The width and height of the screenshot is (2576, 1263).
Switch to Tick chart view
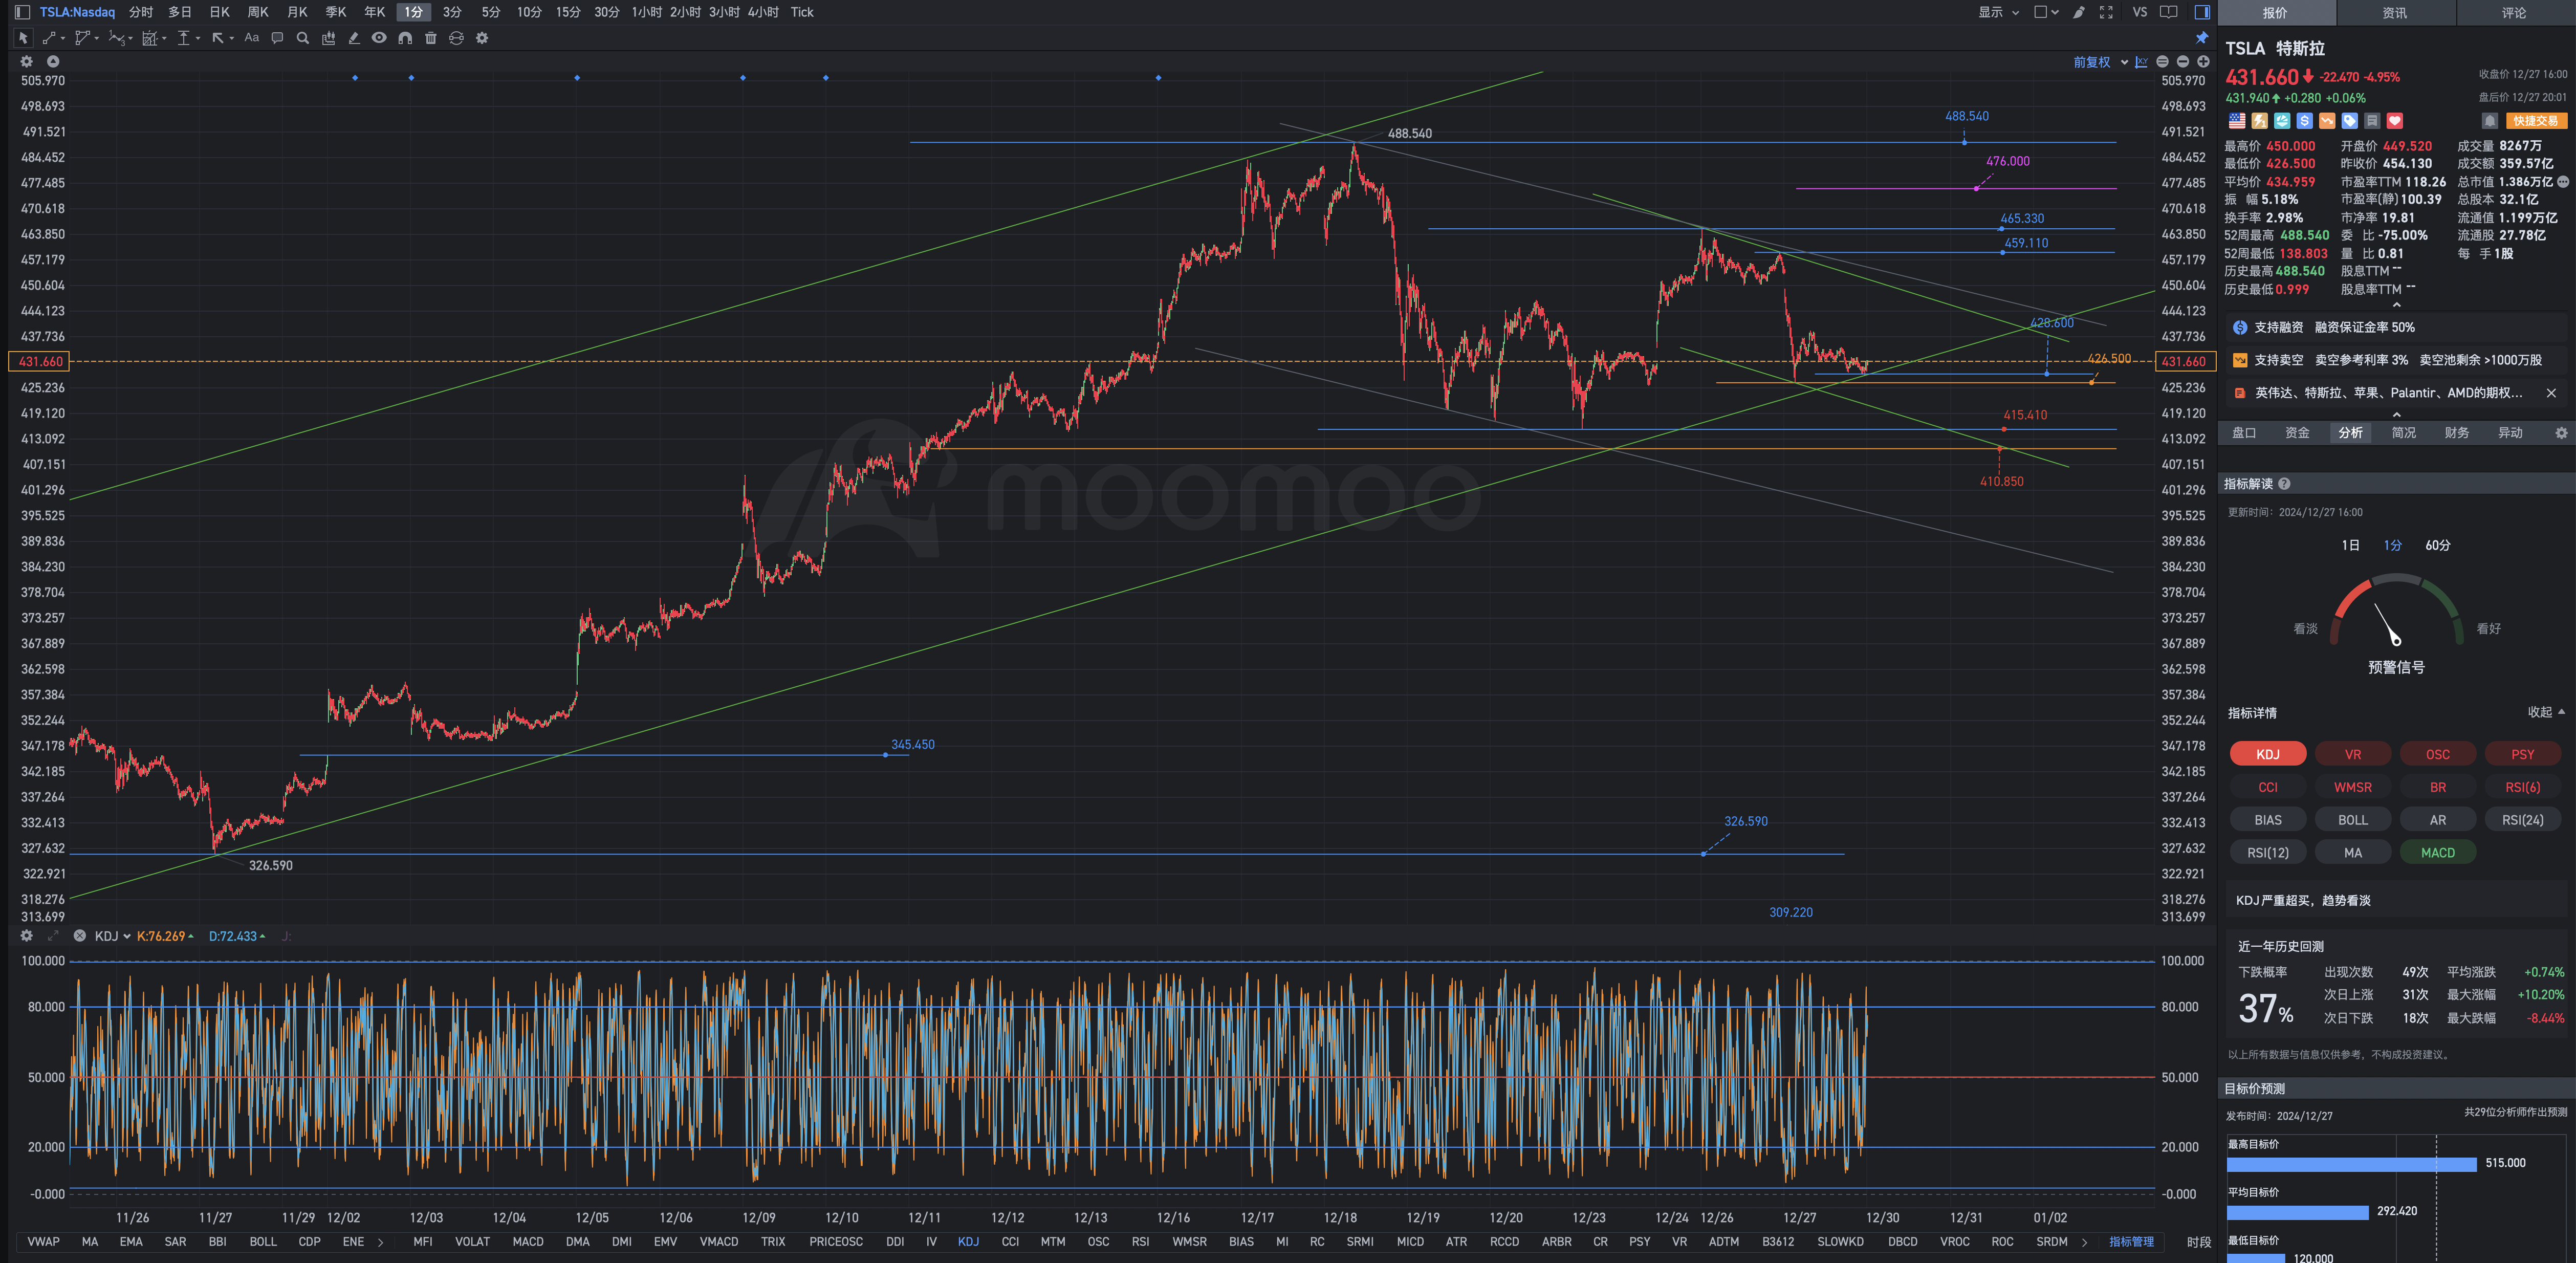pos(802,12)
